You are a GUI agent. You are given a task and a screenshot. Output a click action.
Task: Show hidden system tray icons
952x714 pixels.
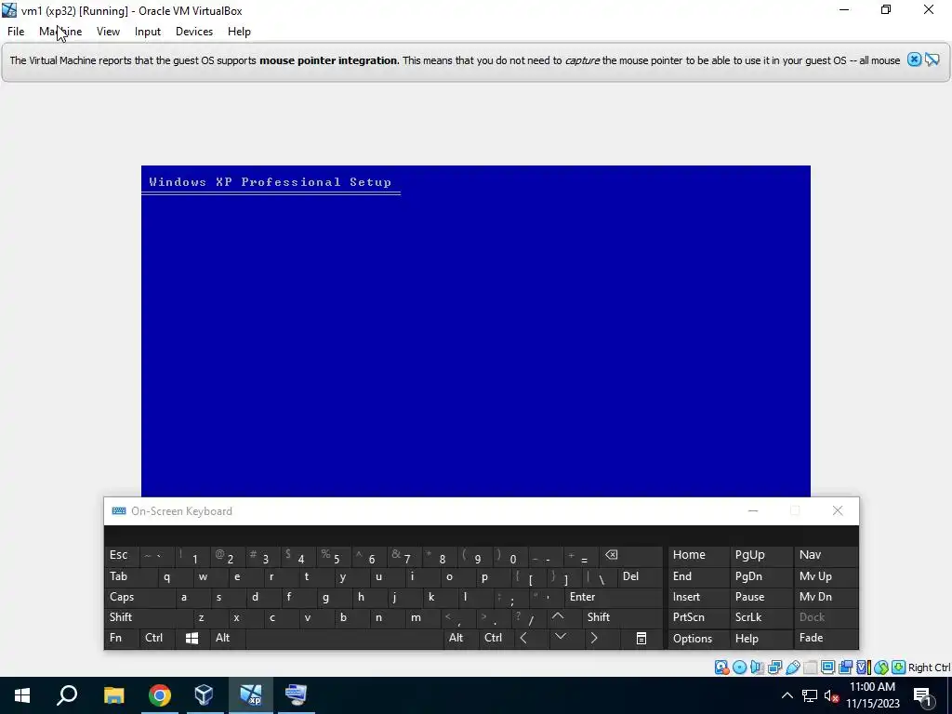click(787, 695)
